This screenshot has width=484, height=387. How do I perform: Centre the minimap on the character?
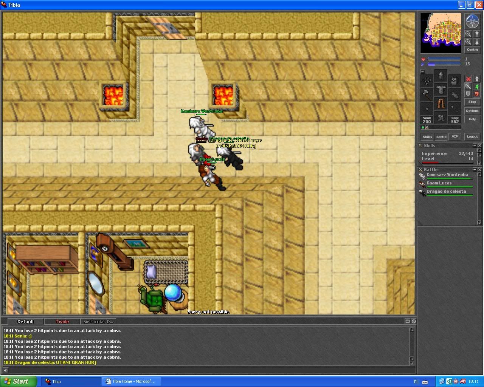(472, 50)
